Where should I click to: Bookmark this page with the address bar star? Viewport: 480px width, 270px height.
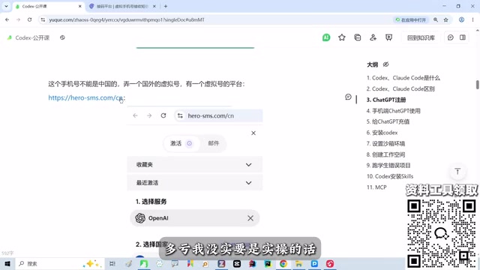pos(445,20)
